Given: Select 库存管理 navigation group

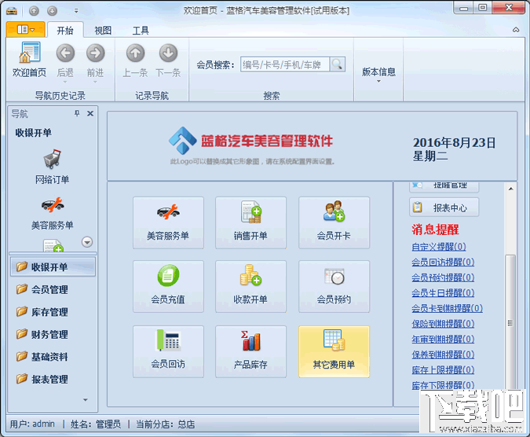Looking at the screenshot, I should click(53, 312).
